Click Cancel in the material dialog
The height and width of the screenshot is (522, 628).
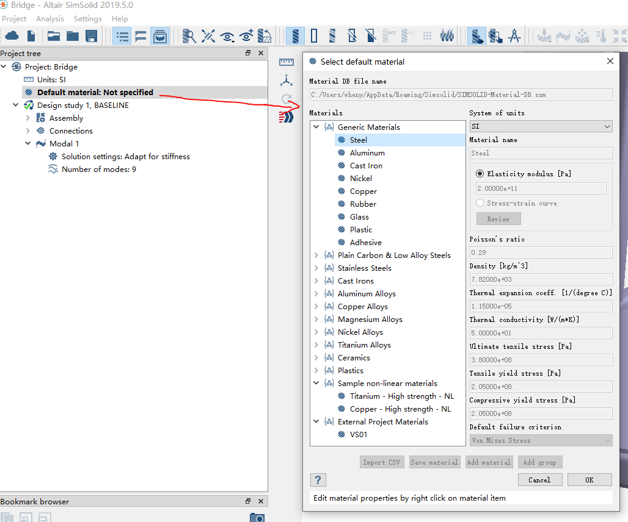pos(539,480)
